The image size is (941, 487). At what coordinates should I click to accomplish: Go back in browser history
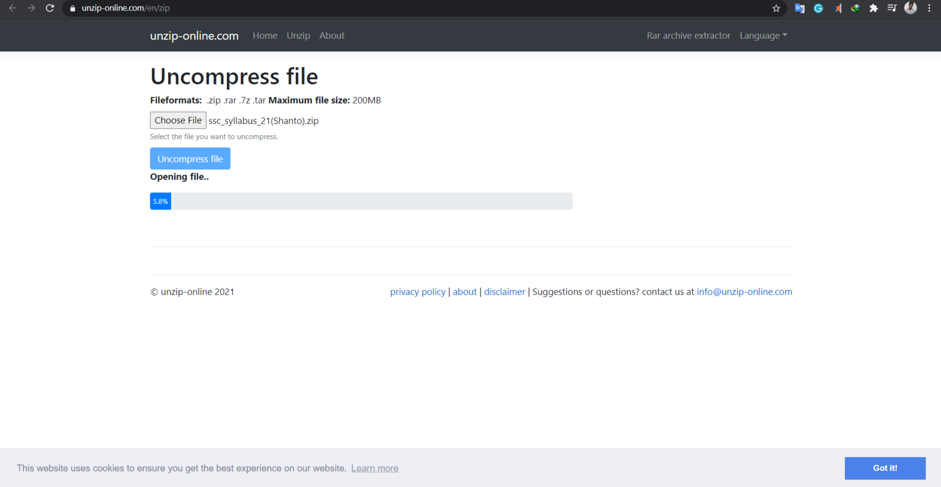pyautogui.click(x=12, y=8)
